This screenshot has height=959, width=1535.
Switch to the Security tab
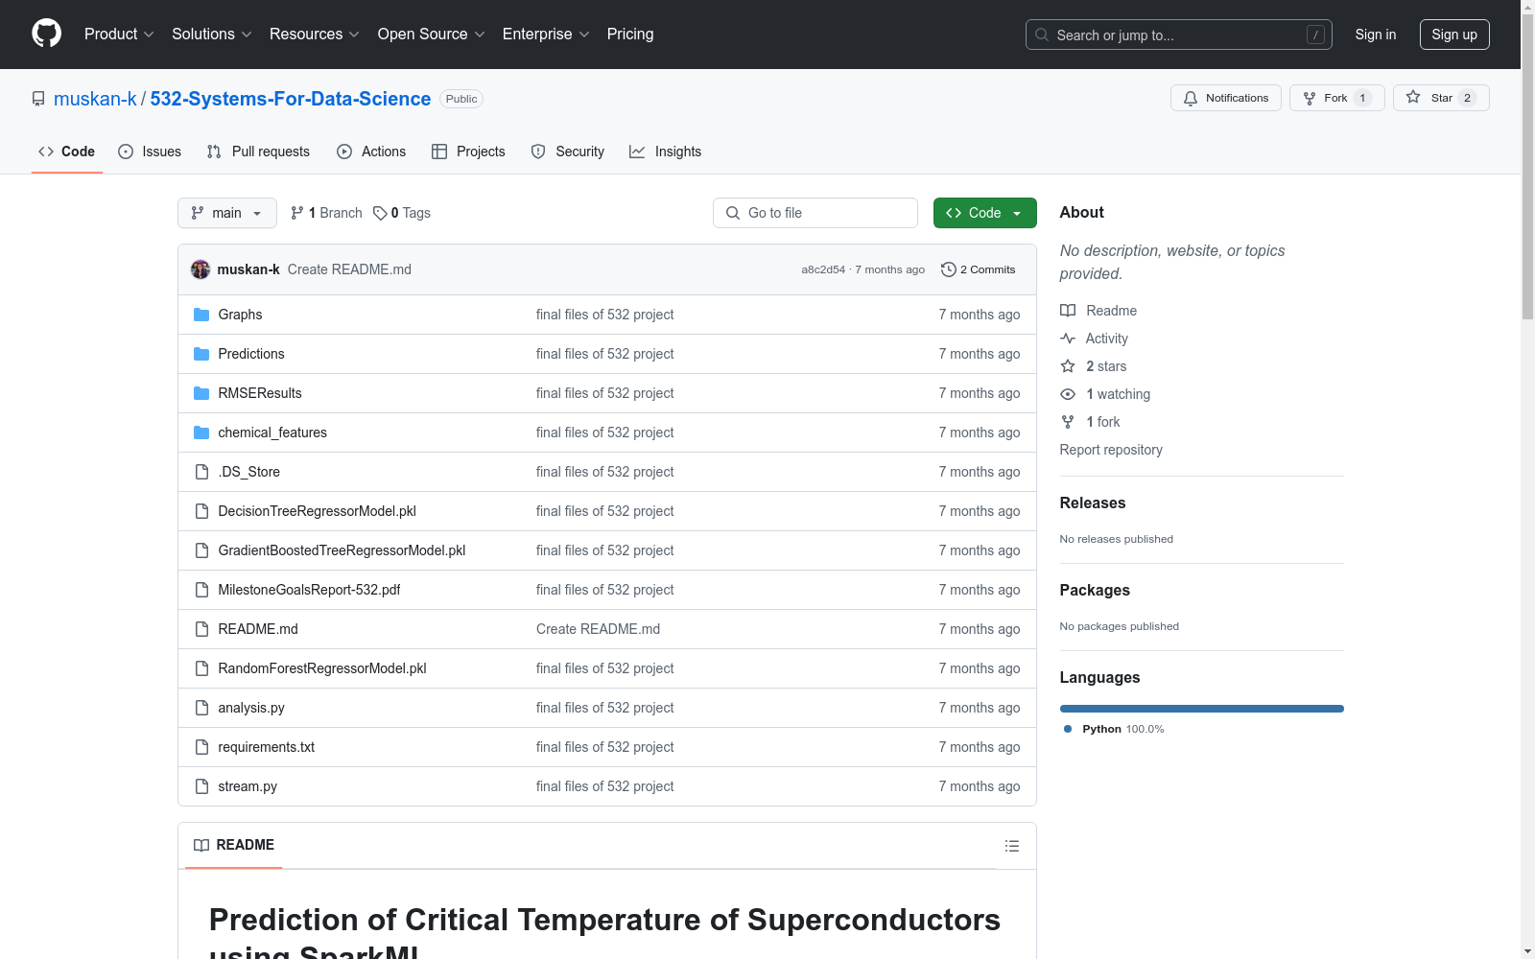tap(568, 152)
